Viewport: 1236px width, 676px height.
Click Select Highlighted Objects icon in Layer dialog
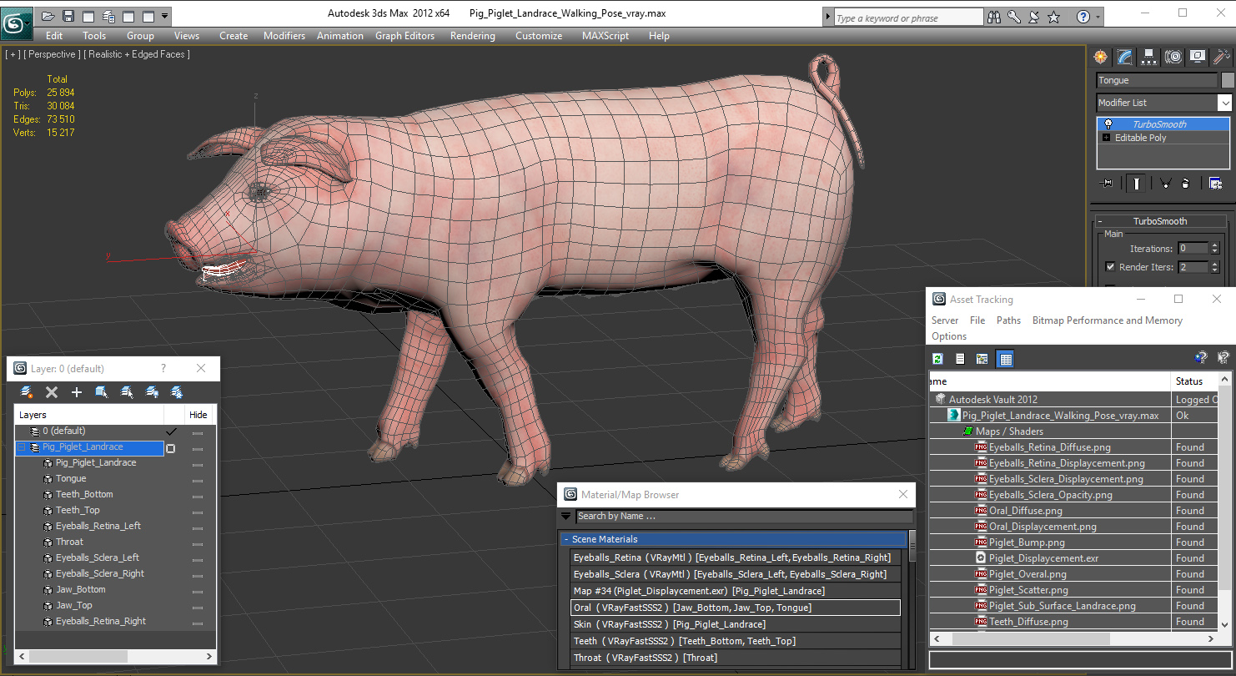[x=102, y=391]
